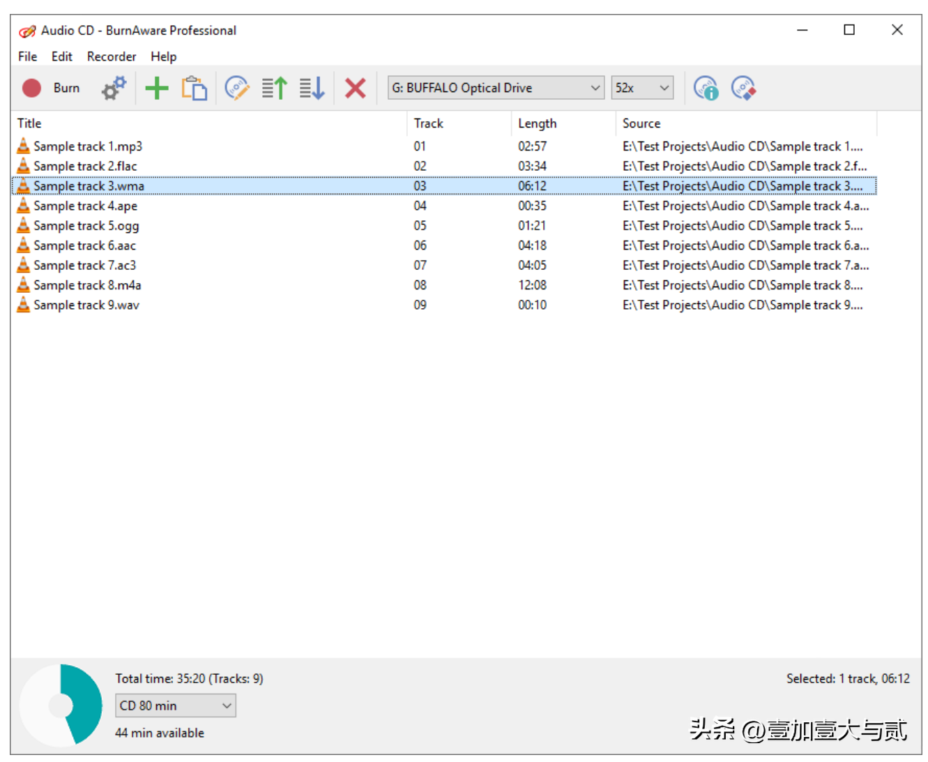Click VLC icon of Sample track 2.flac
The height and width of the screenshot is (762, 928).
click(23, 166)
